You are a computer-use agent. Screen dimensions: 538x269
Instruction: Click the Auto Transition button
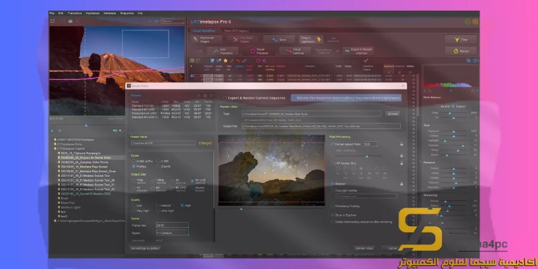click(222, 52)
